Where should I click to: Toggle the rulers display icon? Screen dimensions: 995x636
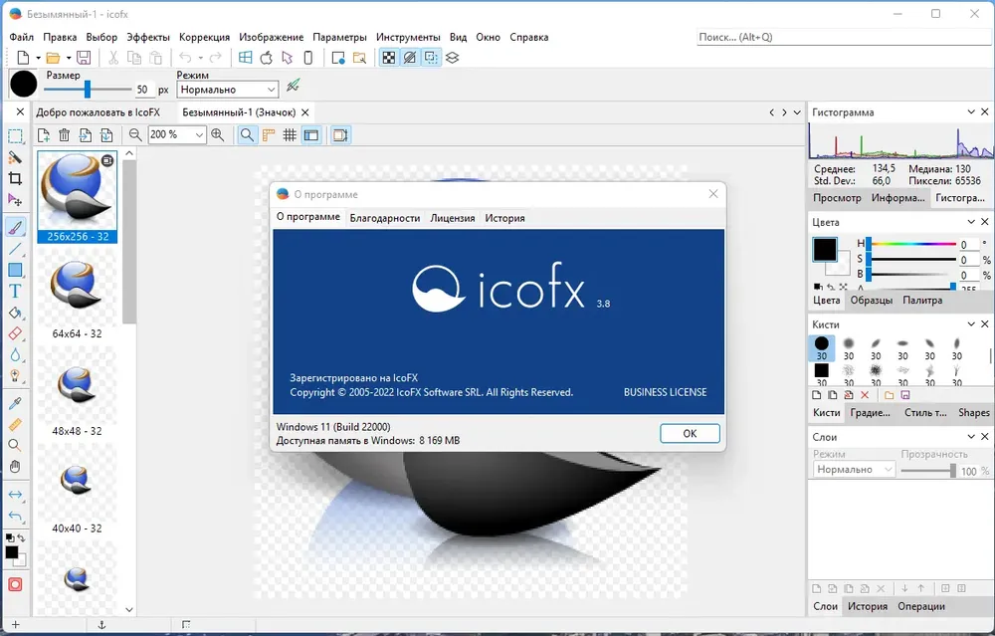269,134
